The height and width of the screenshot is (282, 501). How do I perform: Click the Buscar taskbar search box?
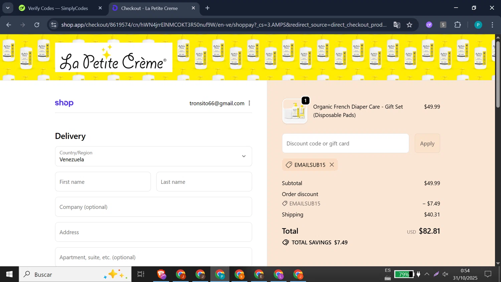click(x=75, y=274)
